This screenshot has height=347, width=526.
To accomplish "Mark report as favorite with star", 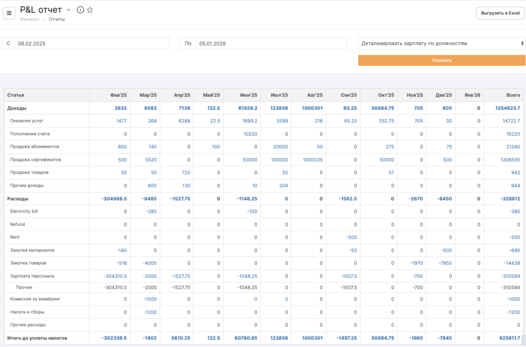I will tap(90, 10).
